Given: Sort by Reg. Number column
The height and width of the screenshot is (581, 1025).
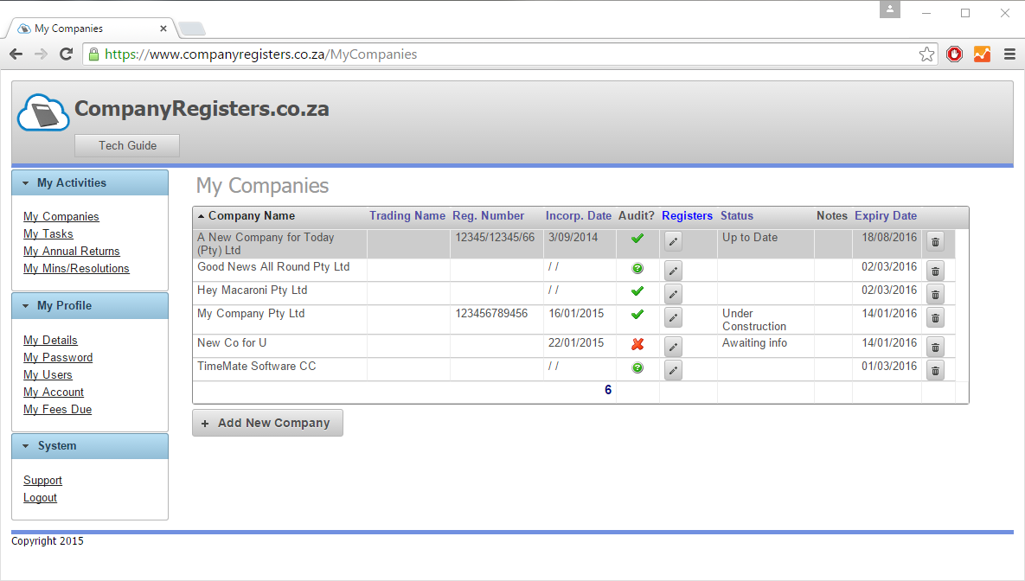Looking at the screenshot, I should 489,215.
